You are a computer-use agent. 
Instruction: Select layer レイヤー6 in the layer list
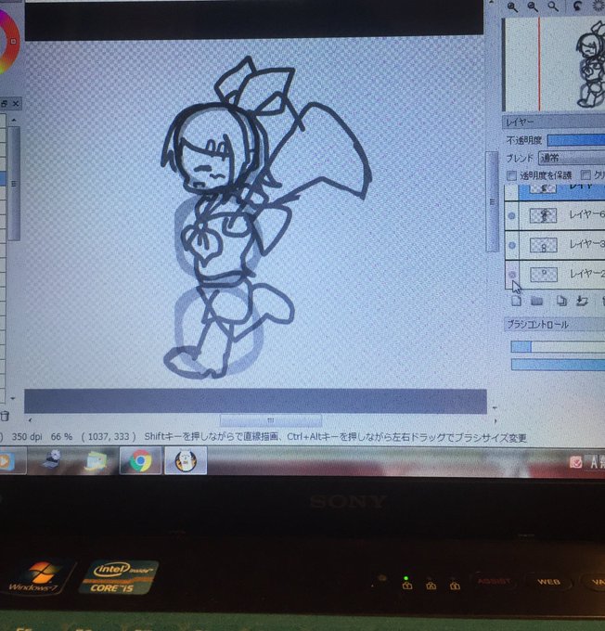562,215
